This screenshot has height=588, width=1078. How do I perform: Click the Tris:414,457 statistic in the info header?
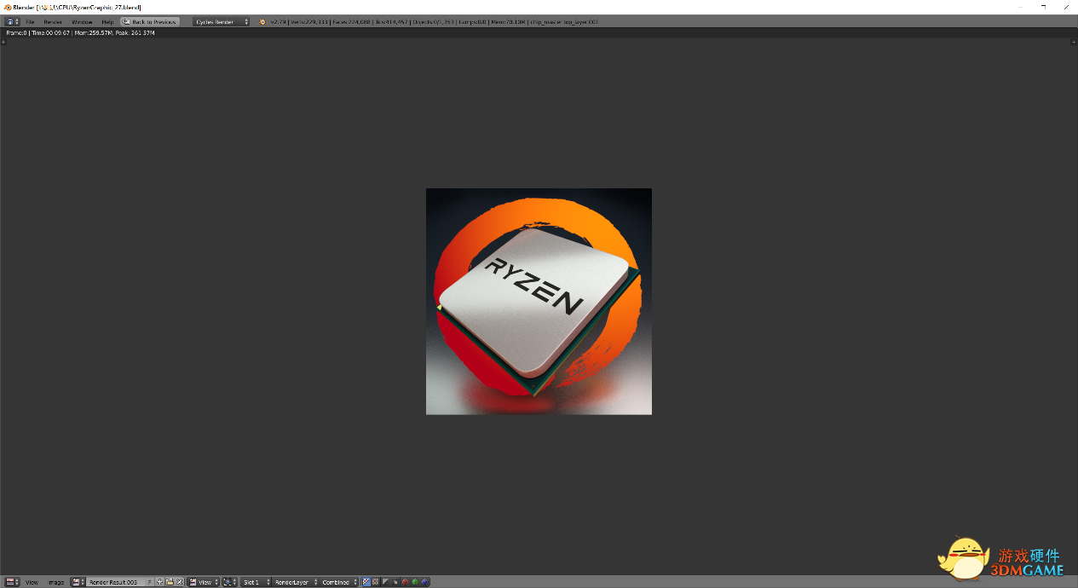point(392,21)
